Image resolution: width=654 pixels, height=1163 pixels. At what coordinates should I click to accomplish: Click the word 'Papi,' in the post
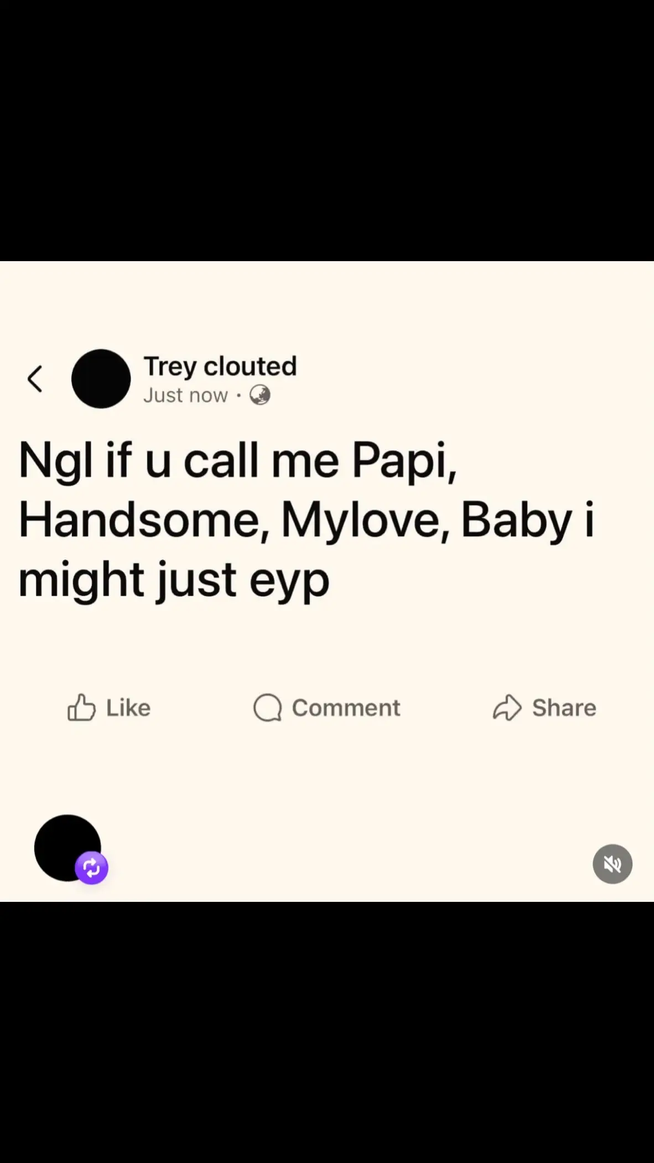coord(404,463)
